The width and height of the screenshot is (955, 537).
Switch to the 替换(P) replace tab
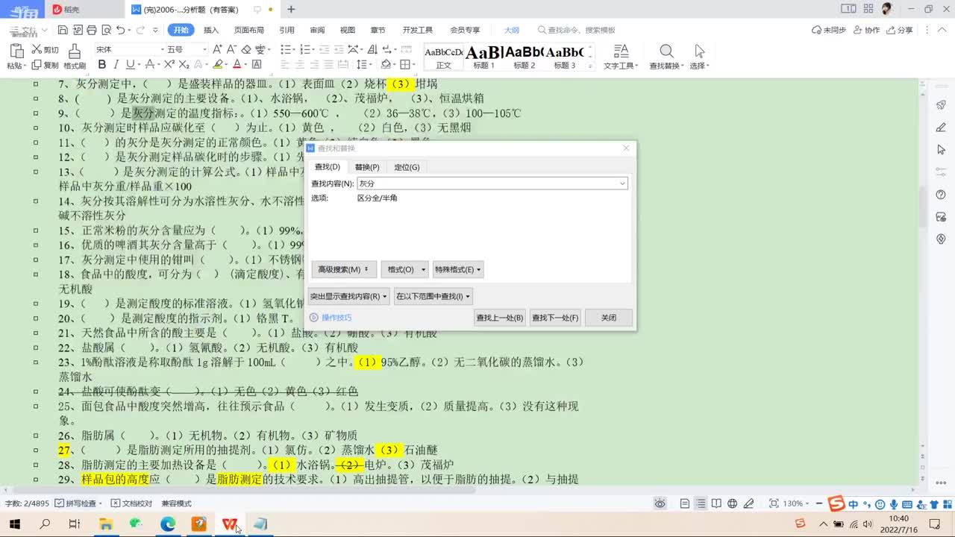(366, 167)
